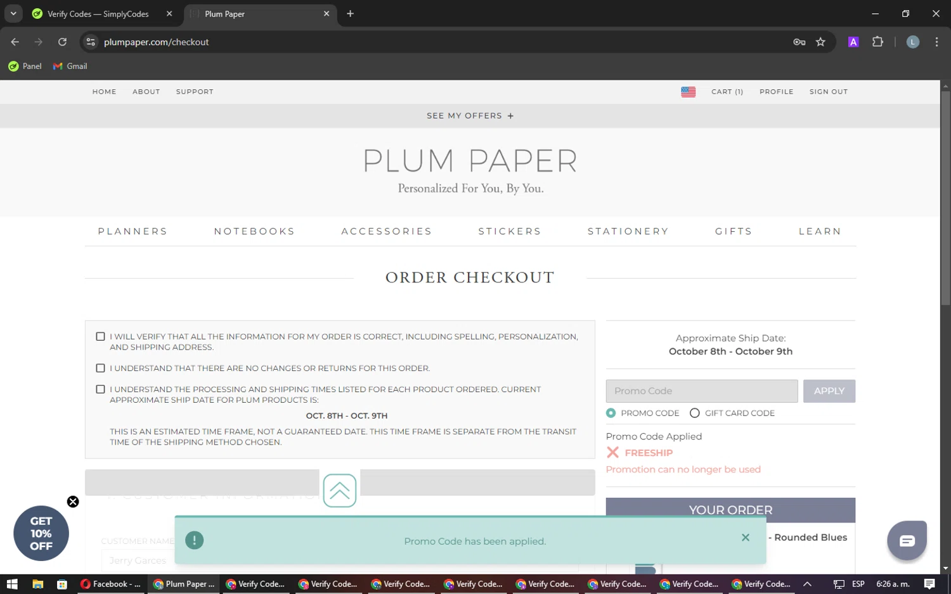Reload the Plum Paper checkout page

click(62, 42)
